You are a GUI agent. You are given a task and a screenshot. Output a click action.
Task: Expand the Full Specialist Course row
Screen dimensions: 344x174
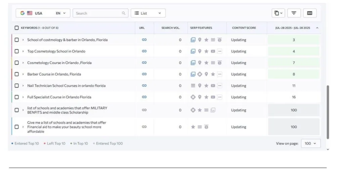tap(23, 97)
